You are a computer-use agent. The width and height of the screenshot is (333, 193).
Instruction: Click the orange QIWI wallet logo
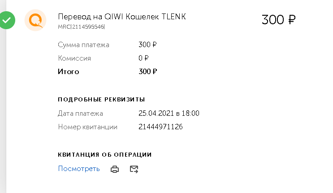point(35,20)
